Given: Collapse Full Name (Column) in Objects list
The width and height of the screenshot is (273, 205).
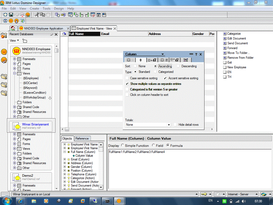Looking at the screenshot, I should click(x=65, y=152).
